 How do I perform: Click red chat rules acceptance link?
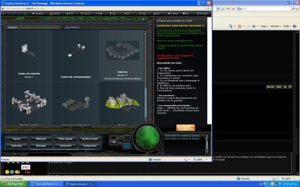point(175,57)
